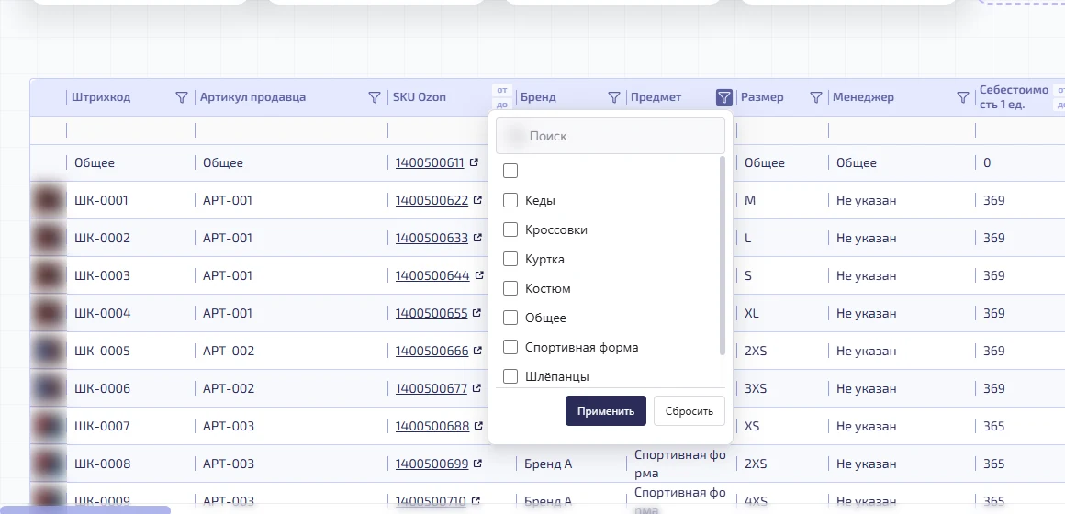Viewport: 1065px width, 514px height.
Task: Click the table horizontal scrollbar thumb
Action: 84,509
